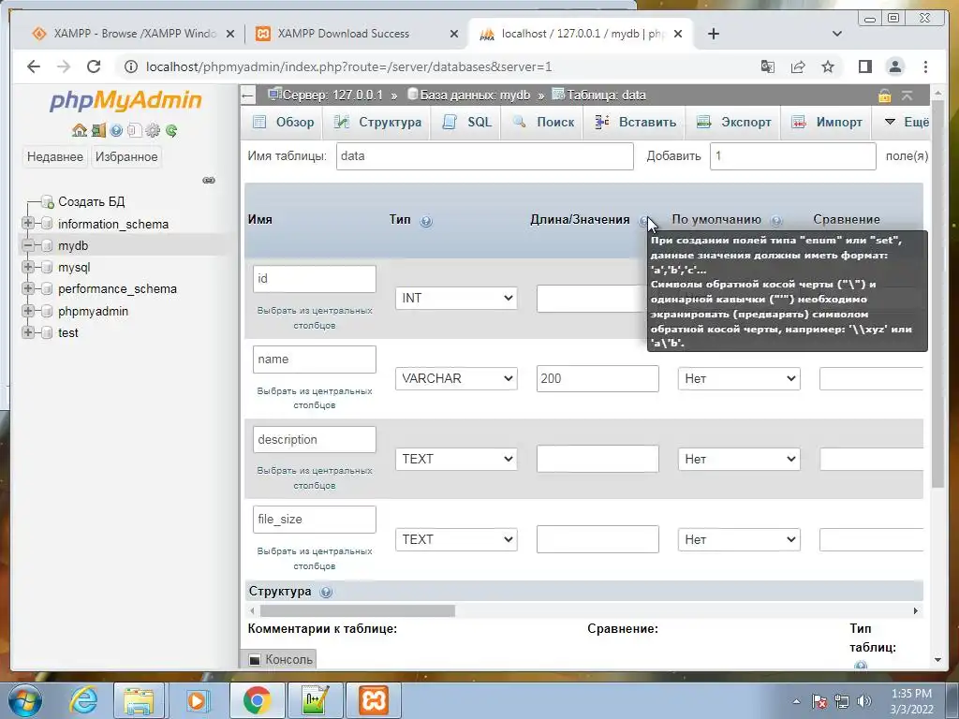Open the SQL tab

point(467,123)
